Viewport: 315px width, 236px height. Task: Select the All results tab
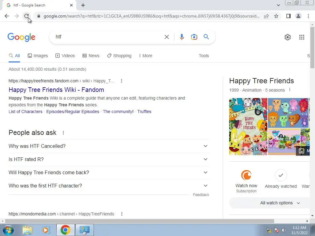coord(14,56)
